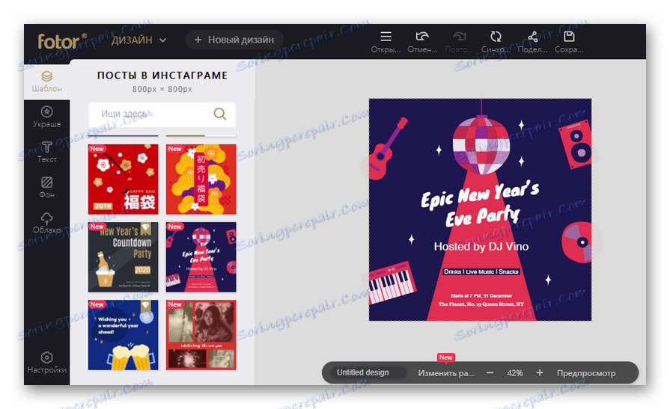Select Epic New Year's Eve Party thumbnail
The height and width of the screenshot is (409, 670).
(x=201, y=257)
